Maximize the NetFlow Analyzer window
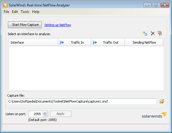Viewport: 172px width, 133px height. [156, 5]
